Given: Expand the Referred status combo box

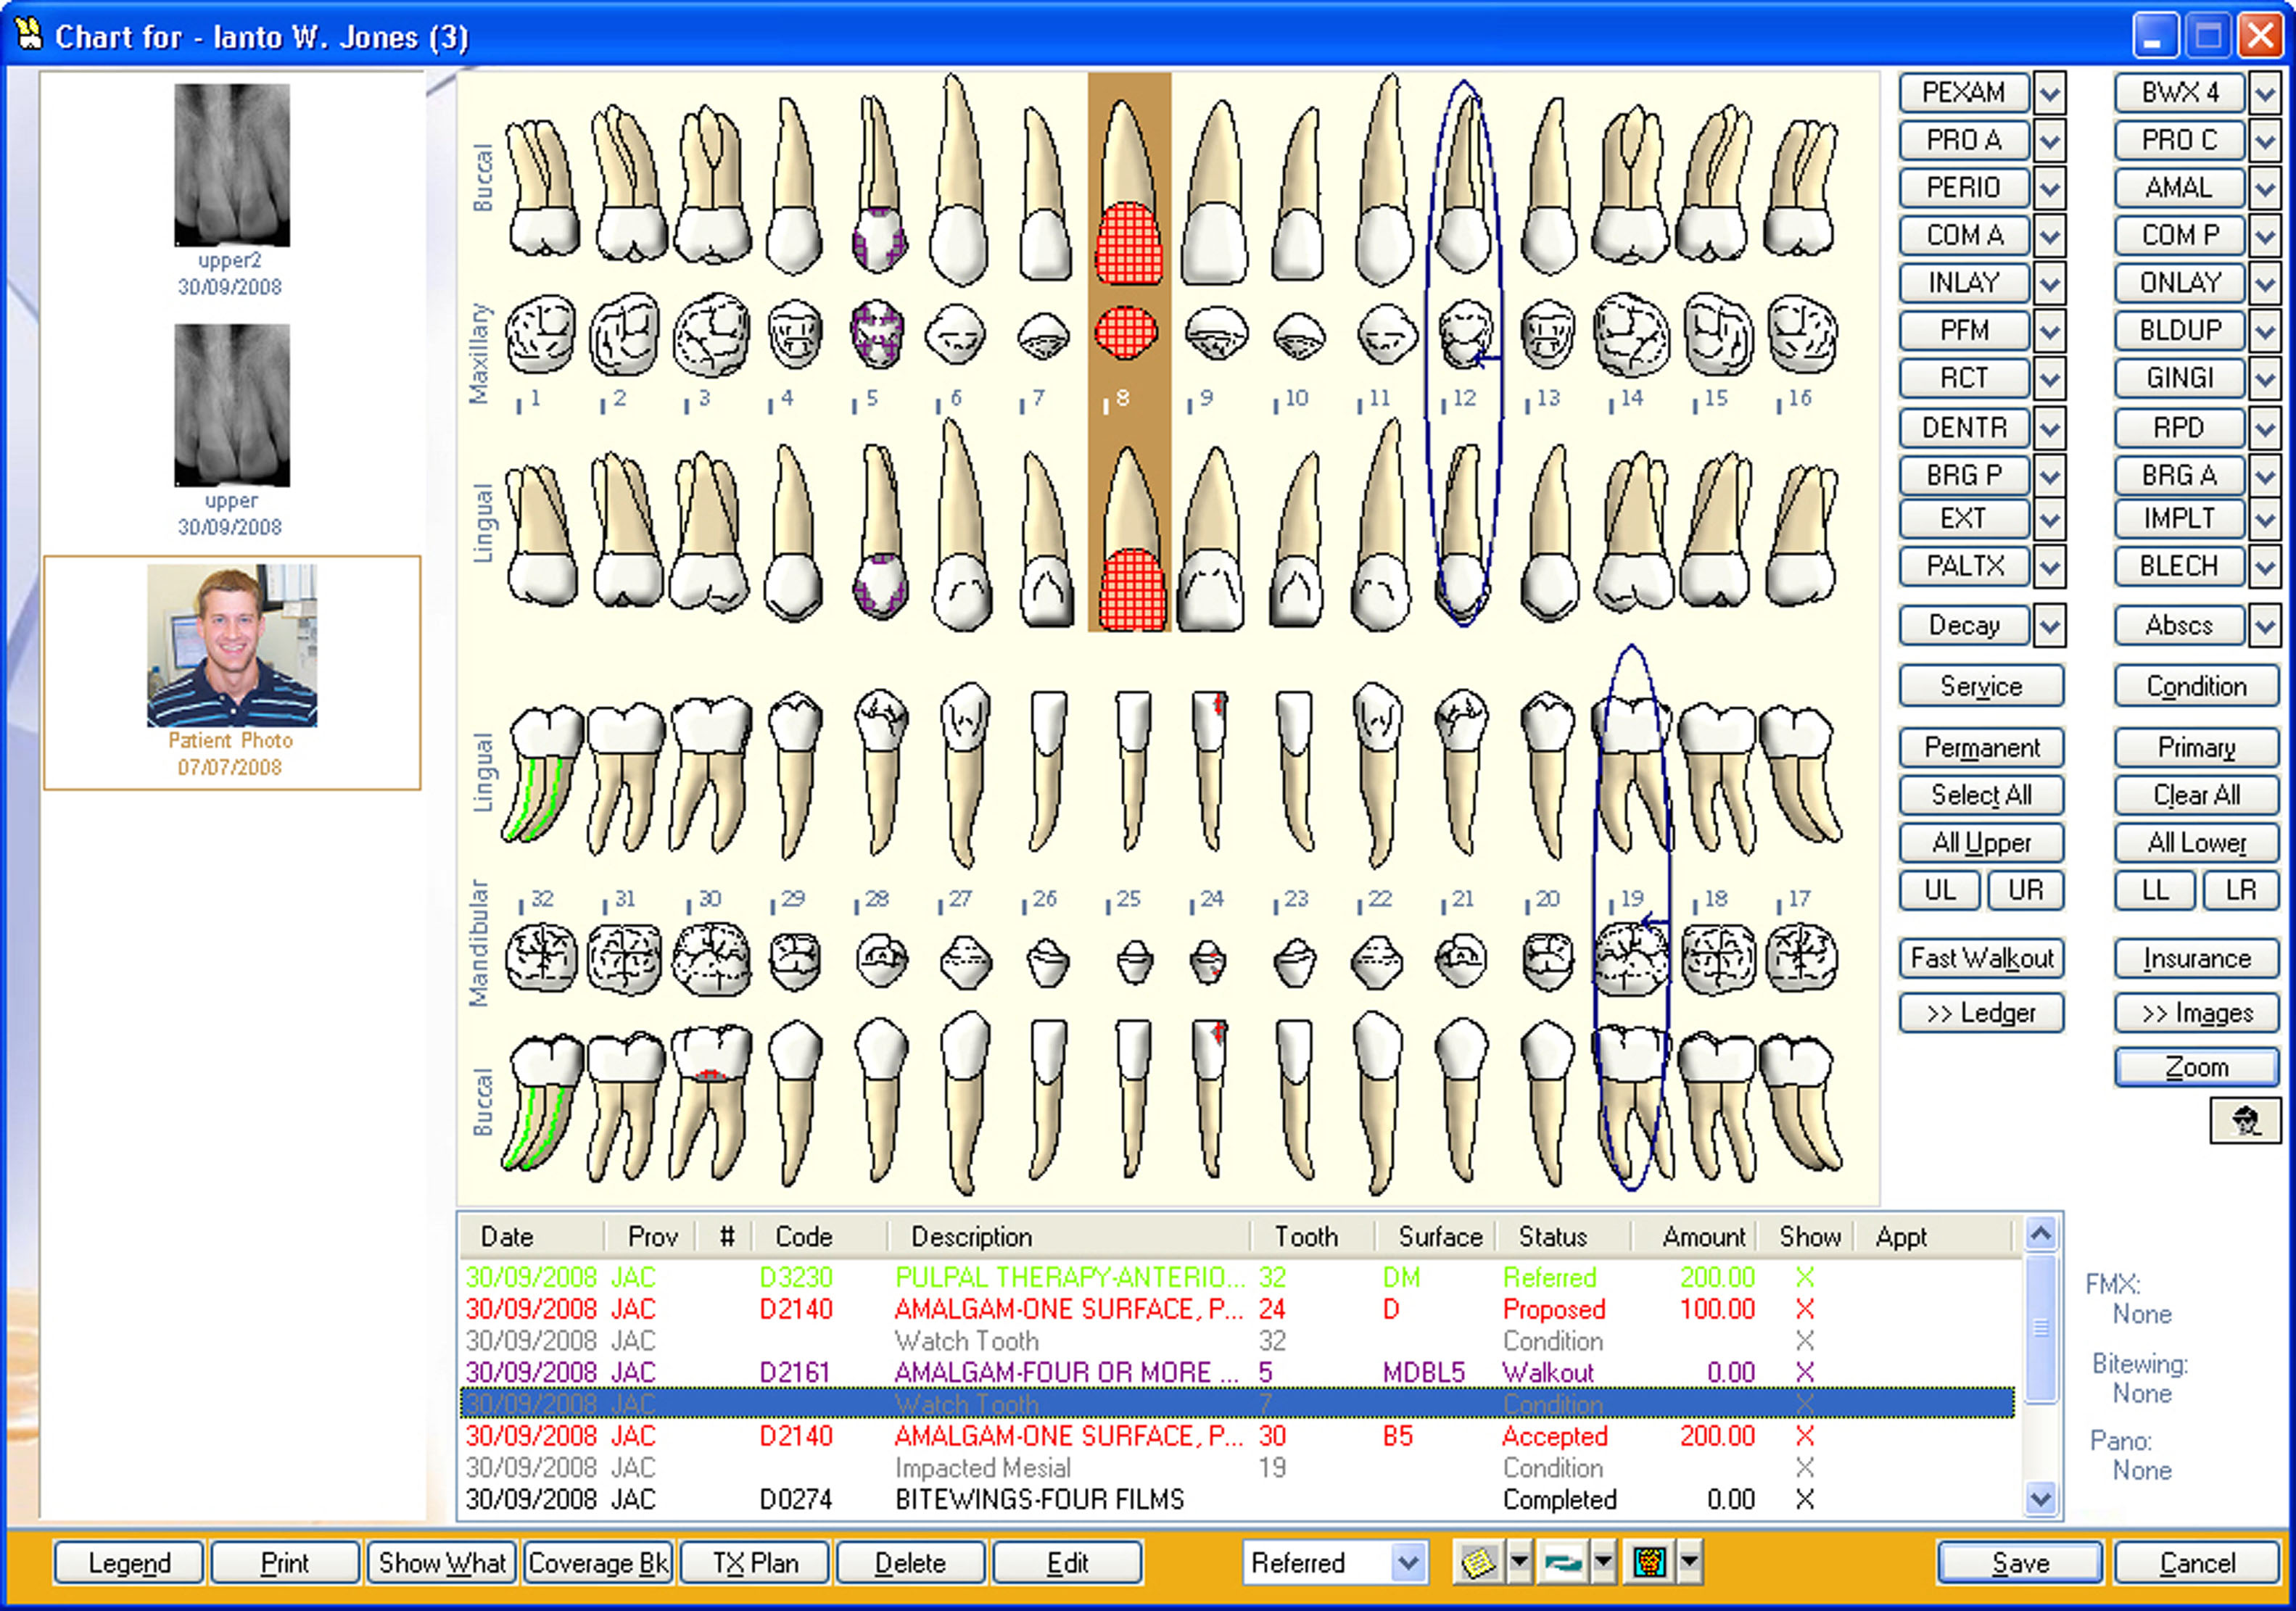Looking at the screenshot, I should [1407, 1562].
